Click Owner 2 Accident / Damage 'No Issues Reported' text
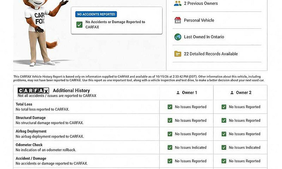Image resolution: width=282 pixels, height=169 pixels. point(245,161)
